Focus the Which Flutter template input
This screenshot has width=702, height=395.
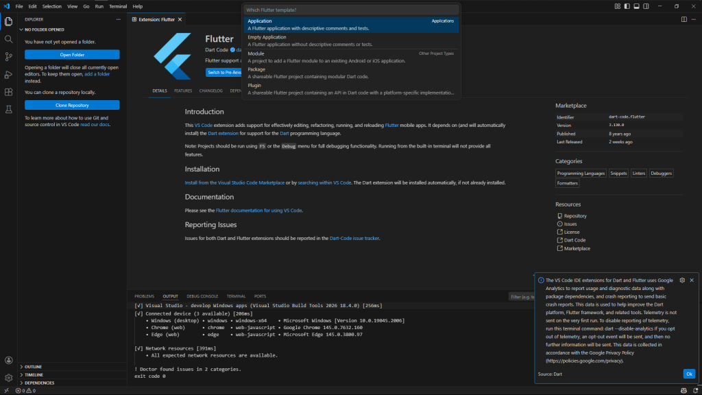pyautogui.click(x=351, y=10)
